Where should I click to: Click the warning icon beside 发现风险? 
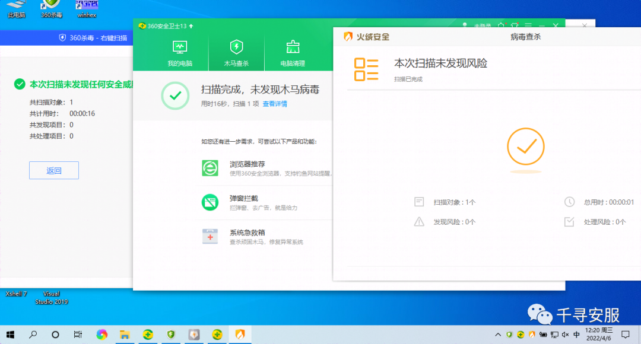tap(419, 222)
